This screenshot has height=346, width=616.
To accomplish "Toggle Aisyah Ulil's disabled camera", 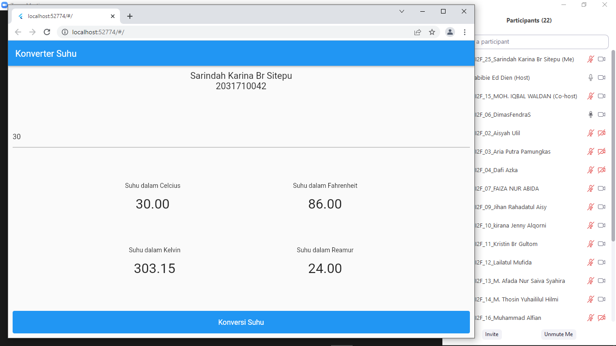I will point(602,133).
